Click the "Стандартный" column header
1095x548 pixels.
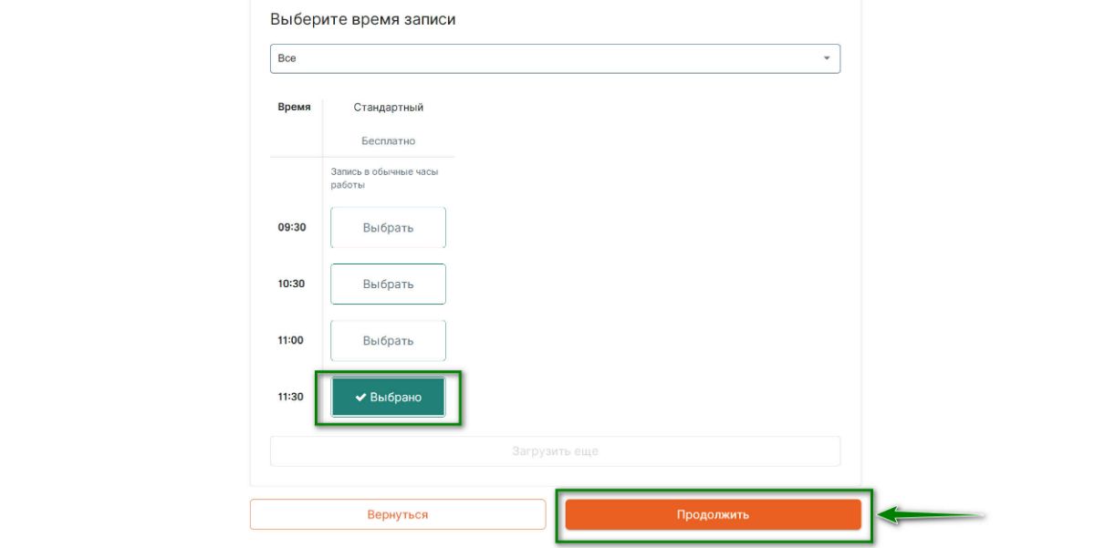388,108
